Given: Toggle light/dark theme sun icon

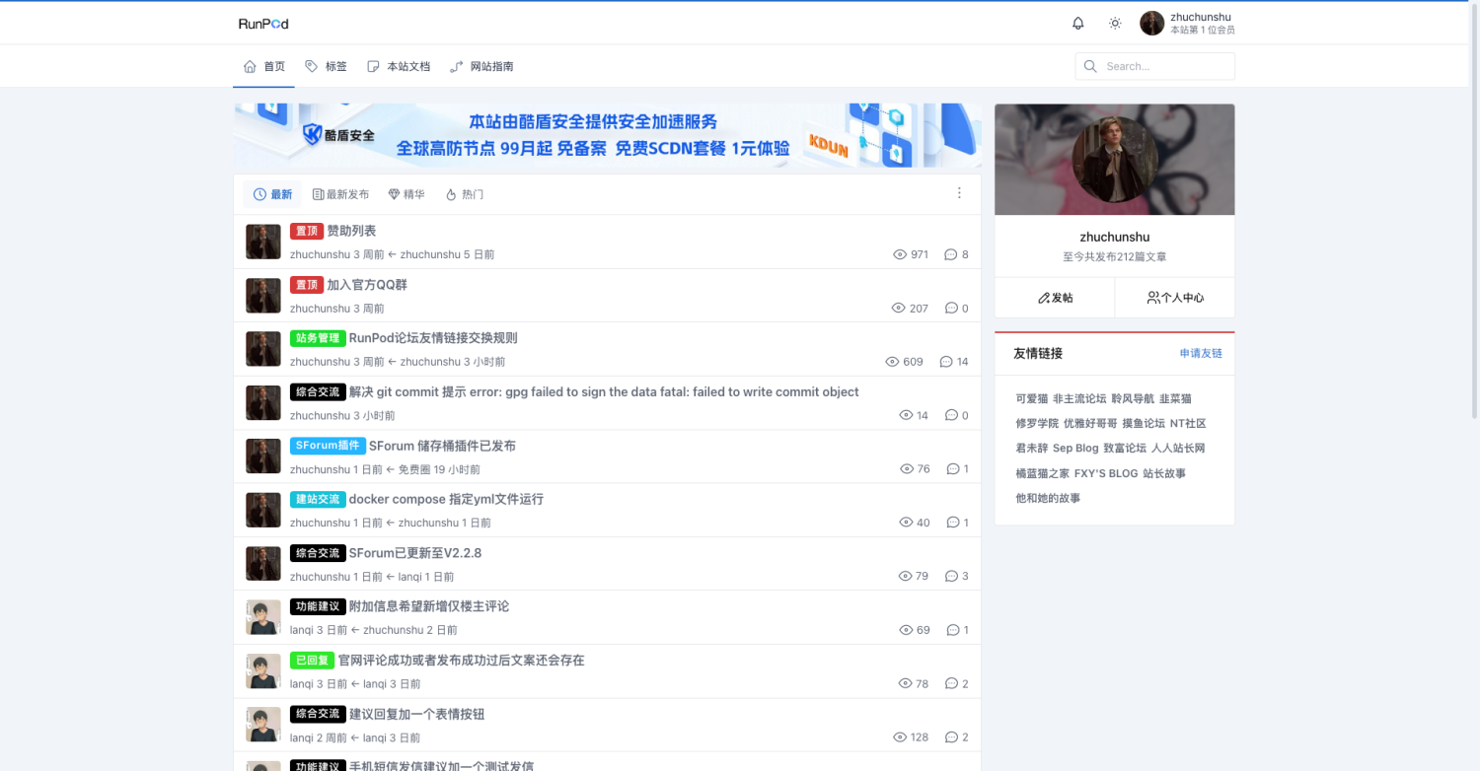Looking at the screenshot, I should 1115,24.
